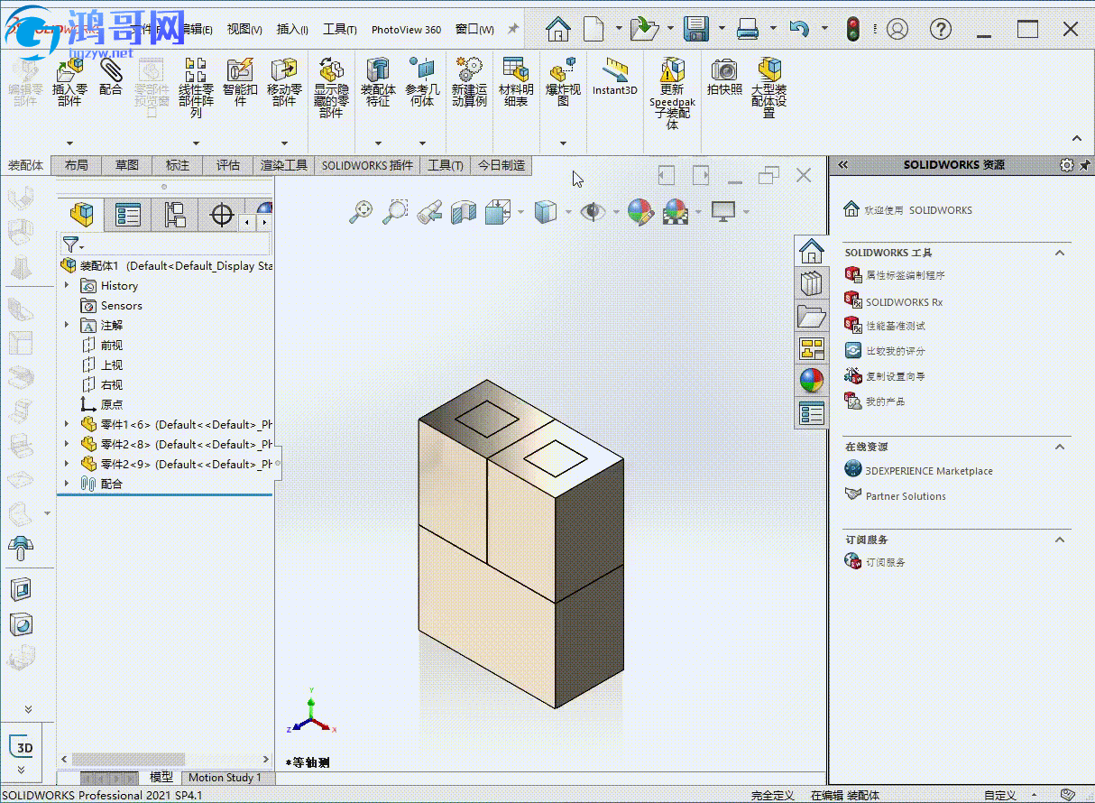Viewport: 1095px width, 803px height.
Task: Open 大型装配体设置
Action: pyautogui.click(x=769, y=88)
